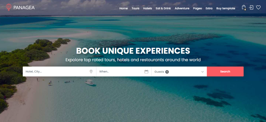Click the cart badge showing 4
Viewport: 266px width, 122px height.
click(x=245, y=10)
